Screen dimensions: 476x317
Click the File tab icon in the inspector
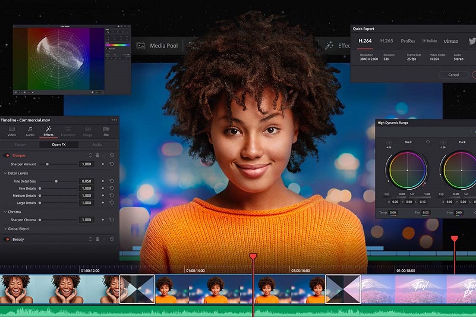(106, 129)
